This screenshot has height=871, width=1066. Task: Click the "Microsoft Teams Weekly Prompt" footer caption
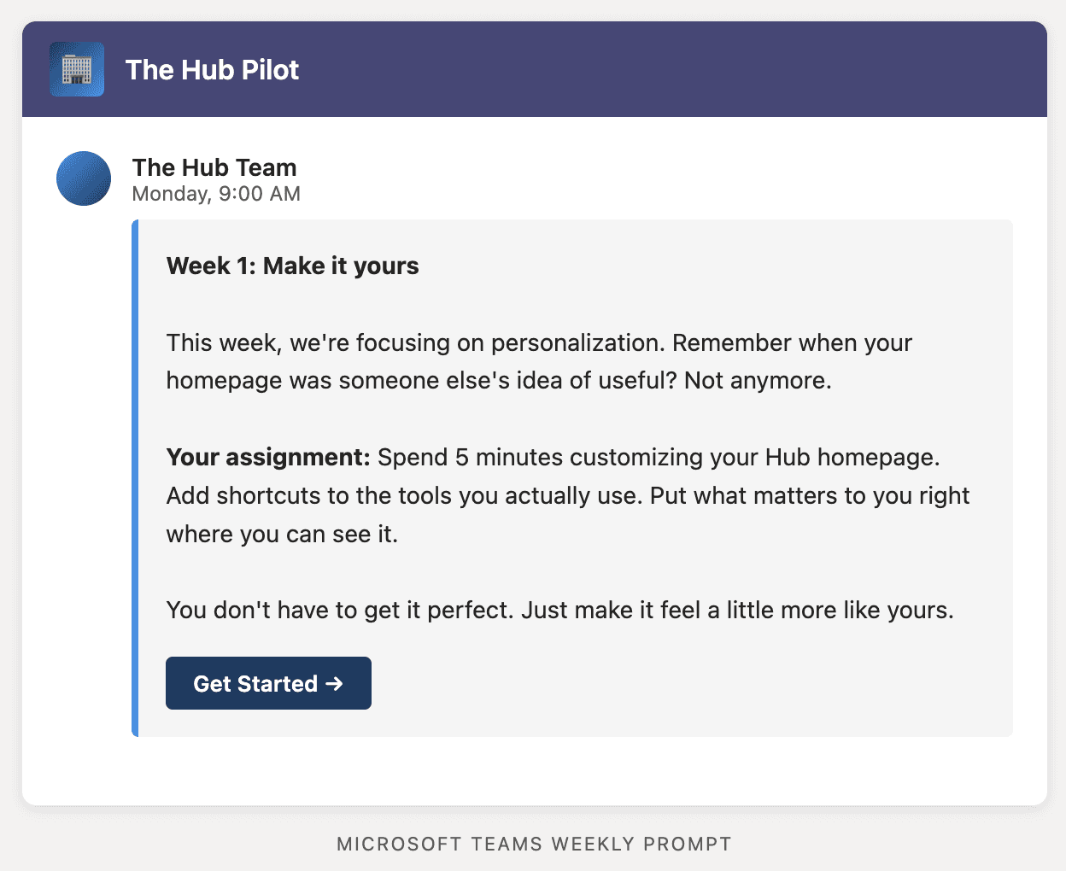534,845
